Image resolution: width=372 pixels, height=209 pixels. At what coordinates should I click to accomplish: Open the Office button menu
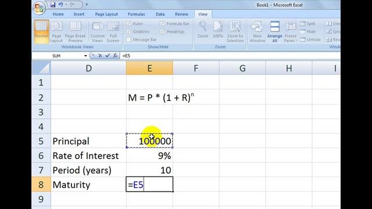pos(39,8)
